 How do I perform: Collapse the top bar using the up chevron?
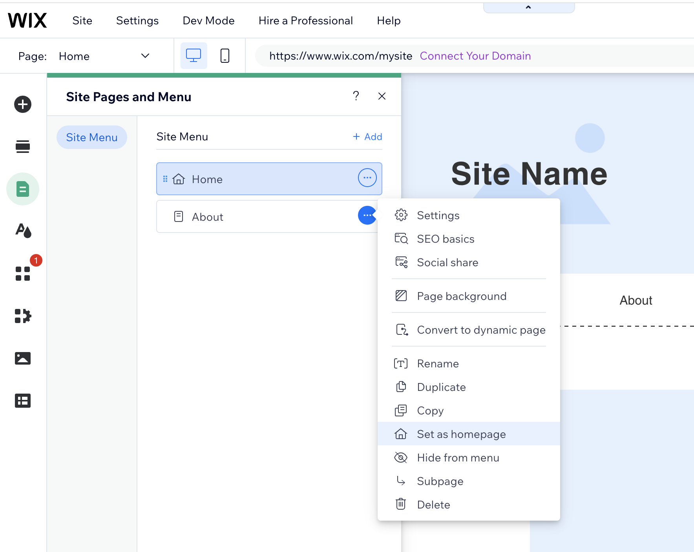[528, 7]
